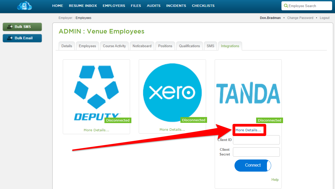This screenshot has height=189, width=335.
Task: Click the TANDA integration logo
Action: coord(248,93)
